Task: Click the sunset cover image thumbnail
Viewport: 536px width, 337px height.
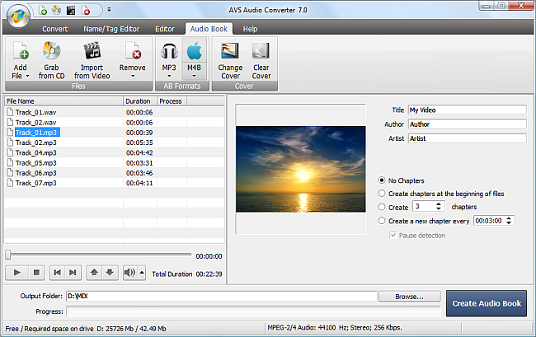Action: tap(301, 169)
